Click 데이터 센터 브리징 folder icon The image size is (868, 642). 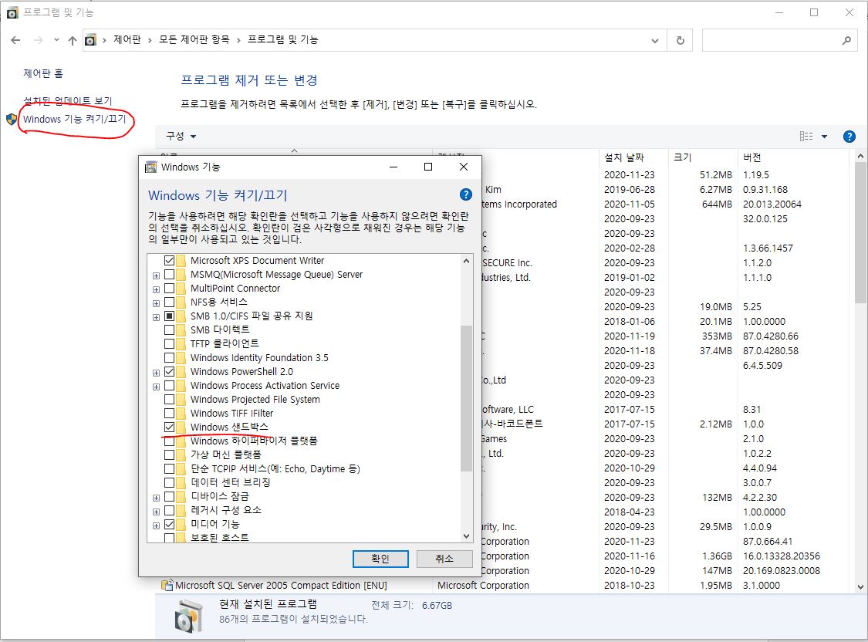click(x=181, y=482)
